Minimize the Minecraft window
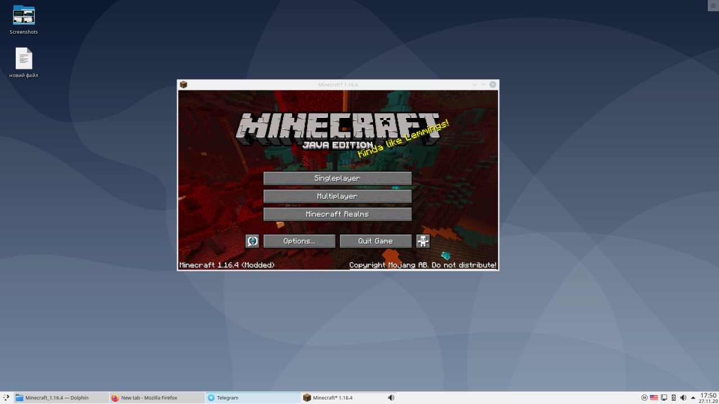 [x=475, y=85]
